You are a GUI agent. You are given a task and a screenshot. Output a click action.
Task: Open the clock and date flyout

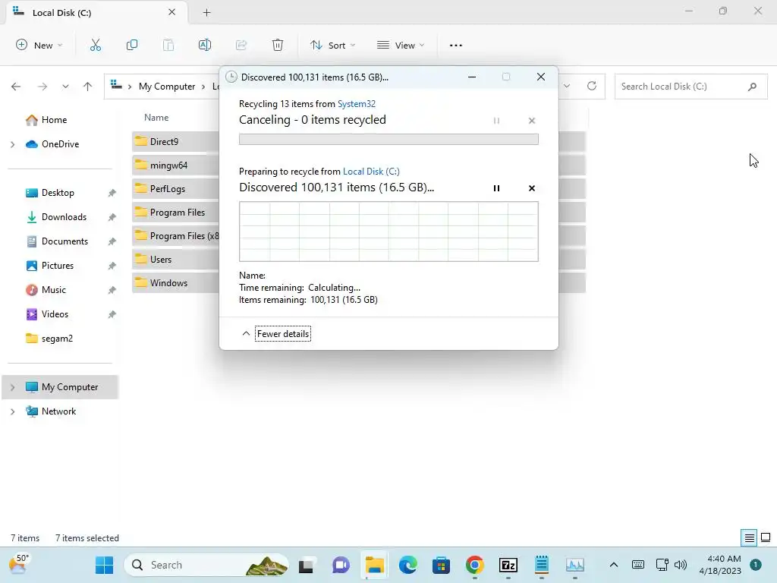pos(720,565)
